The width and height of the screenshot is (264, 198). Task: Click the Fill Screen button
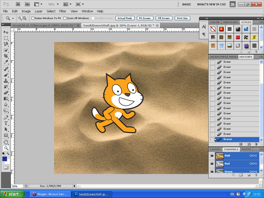coord(164,18)
